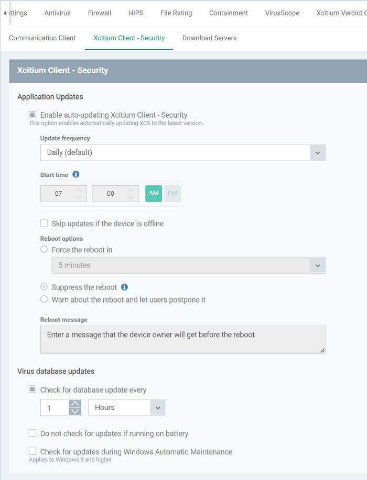Viewport: 367px width, 480px height.
Task: Adjust the hour value using its stepper
Action: point(78,193)
